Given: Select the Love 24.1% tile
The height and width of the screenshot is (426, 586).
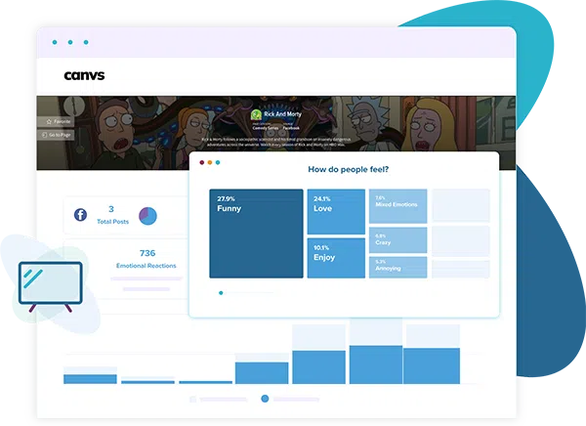Looking at the screenshot, I should click(336, 212).
